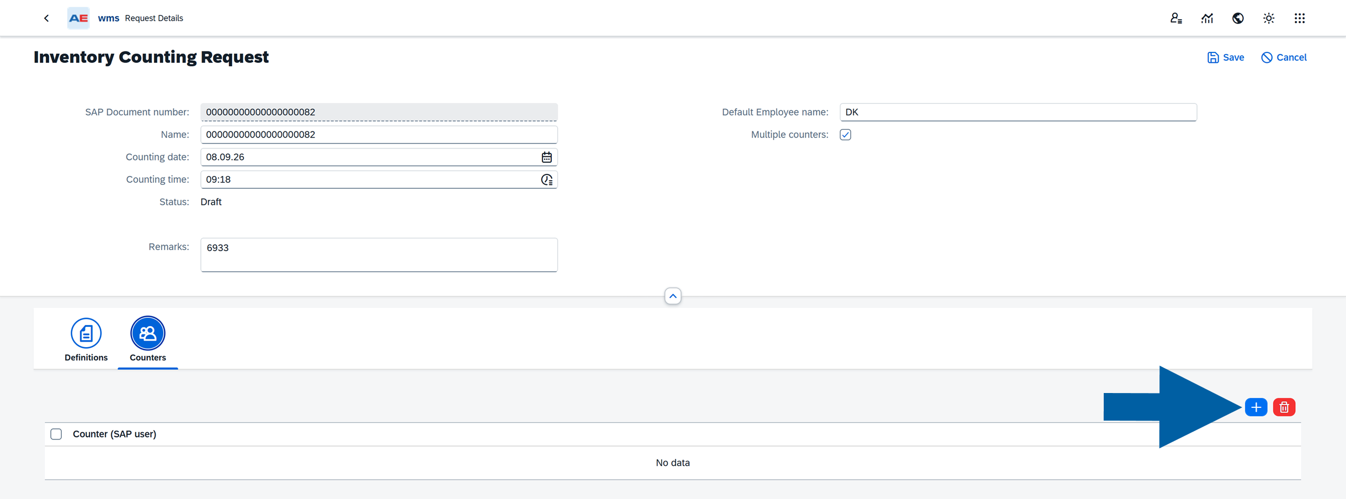Add a counter with plus button

click(x=1256, y=407)
